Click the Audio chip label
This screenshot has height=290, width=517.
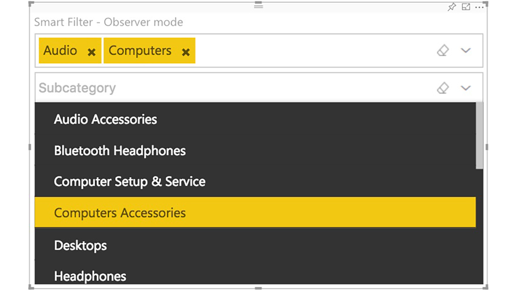click(x=60, y=51)
